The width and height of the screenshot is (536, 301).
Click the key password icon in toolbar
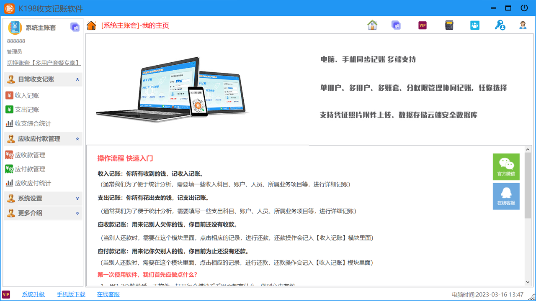pos(500,26)
